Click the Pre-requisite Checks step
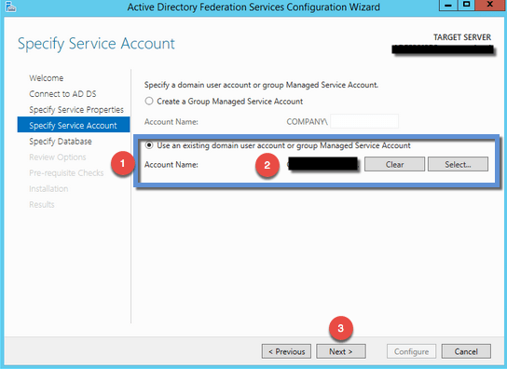507x369 pixels. 66,173
